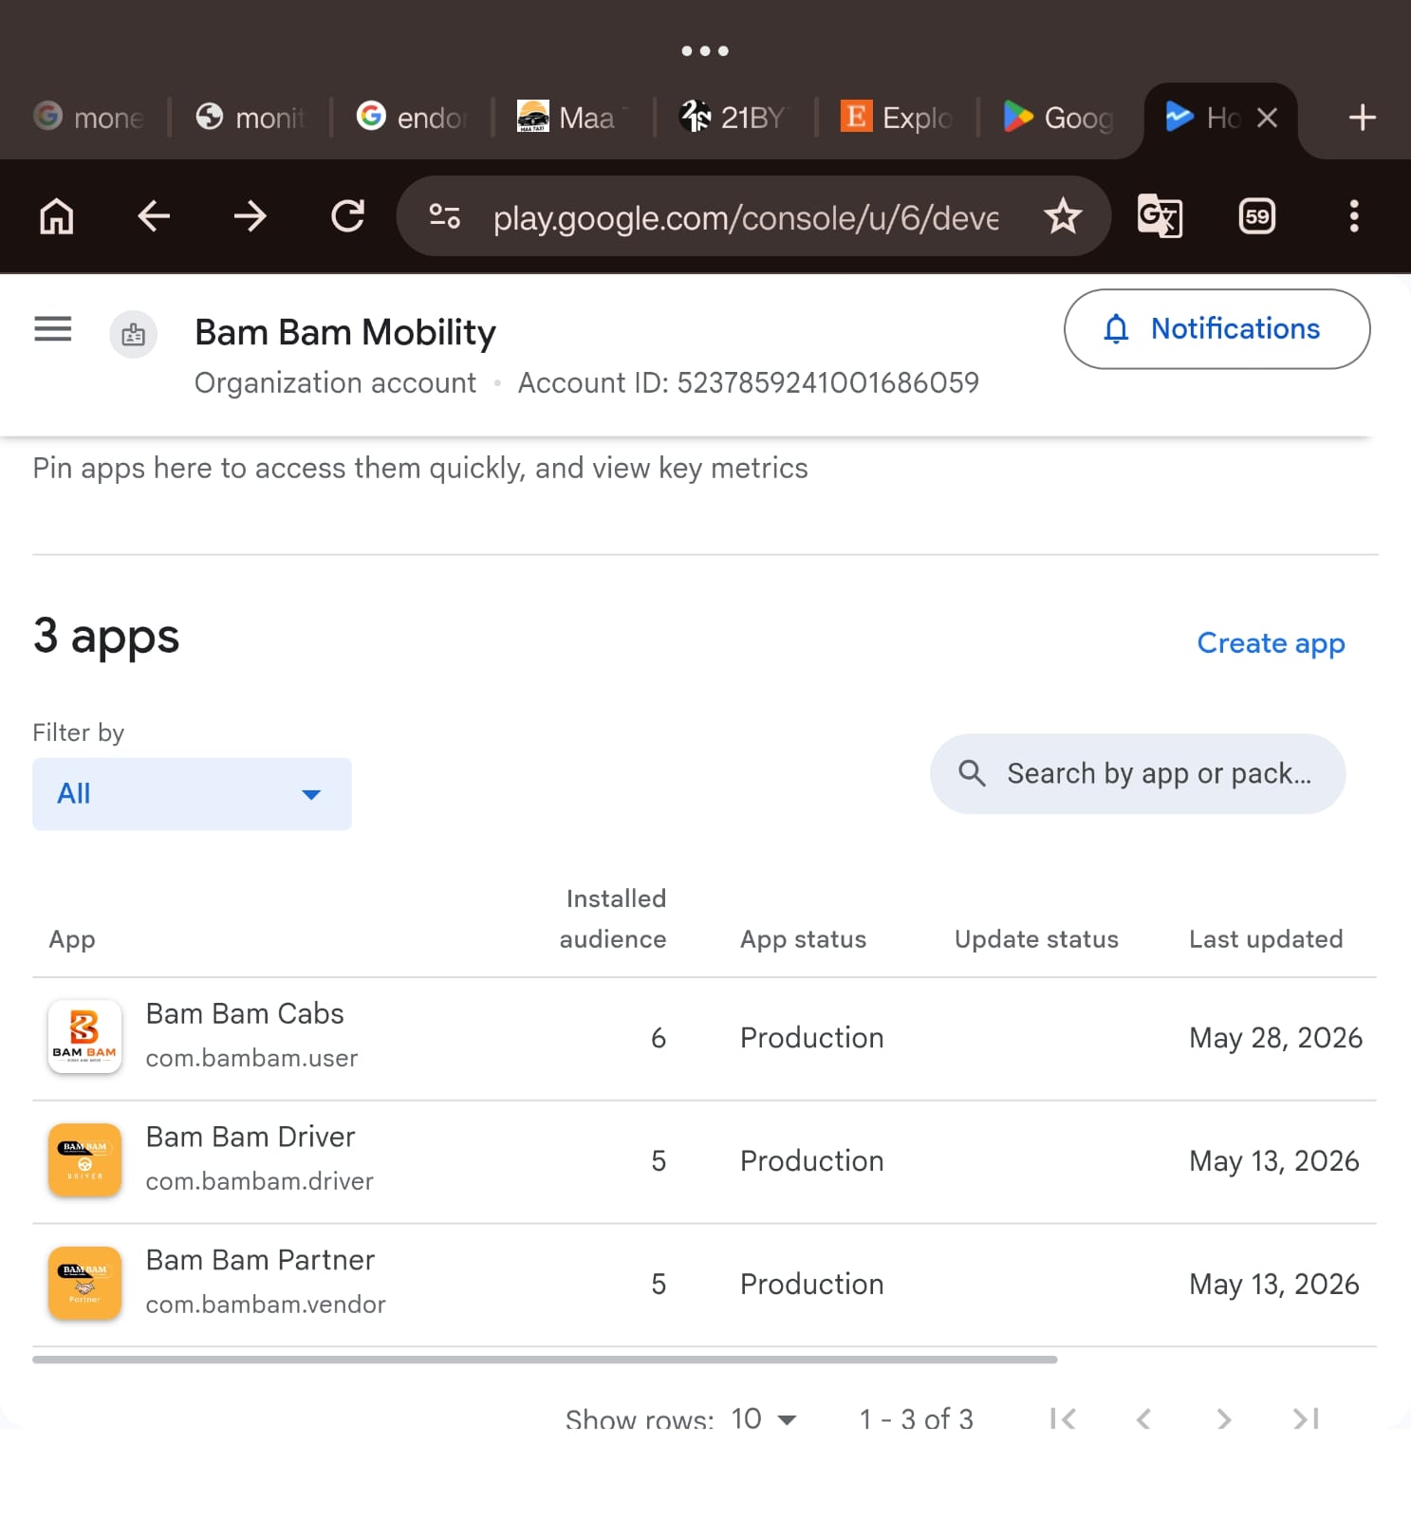Click the Notifications button
Screen dimensions: 1411x1518
[x=1216, y=329]
